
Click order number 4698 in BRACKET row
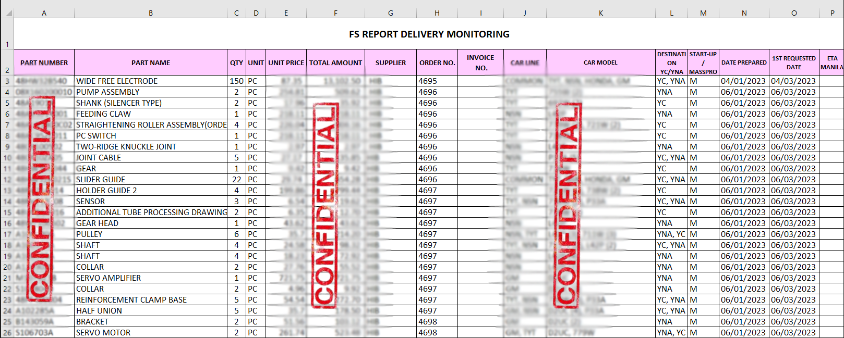click(x=437, y=322)
